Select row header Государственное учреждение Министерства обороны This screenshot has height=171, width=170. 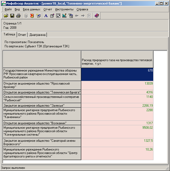pyautogui.click(x=42, y=74)
